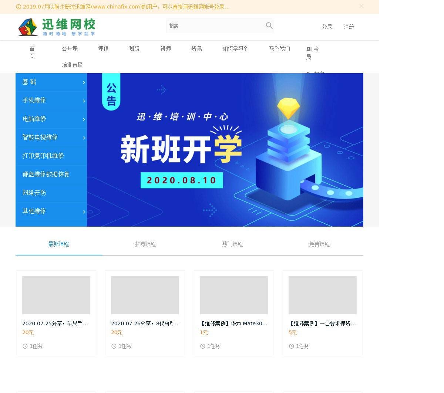Viewport: 444px width, 393px height.
Task: Close the yellow notification banner
Action: point(361,6)
